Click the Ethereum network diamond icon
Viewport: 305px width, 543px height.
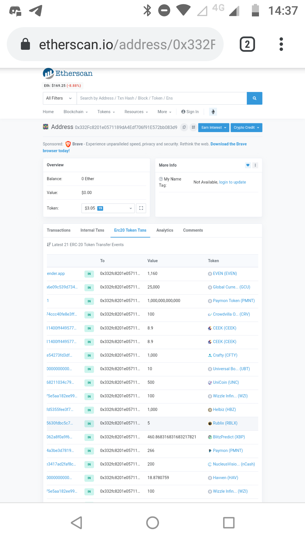pyautogui.click(x=213, y=112)
